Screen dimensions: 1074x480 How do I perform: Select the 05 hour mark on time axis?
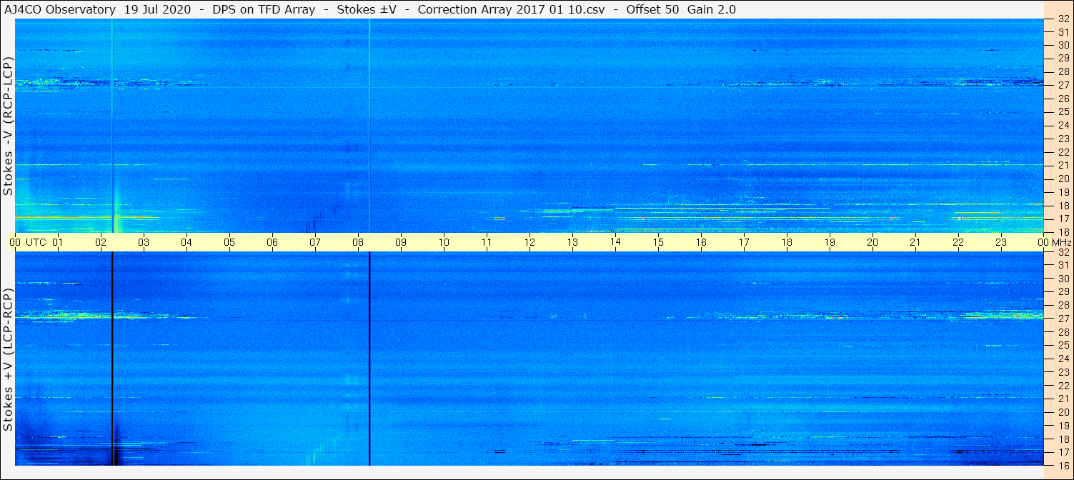tap(229, 242)
